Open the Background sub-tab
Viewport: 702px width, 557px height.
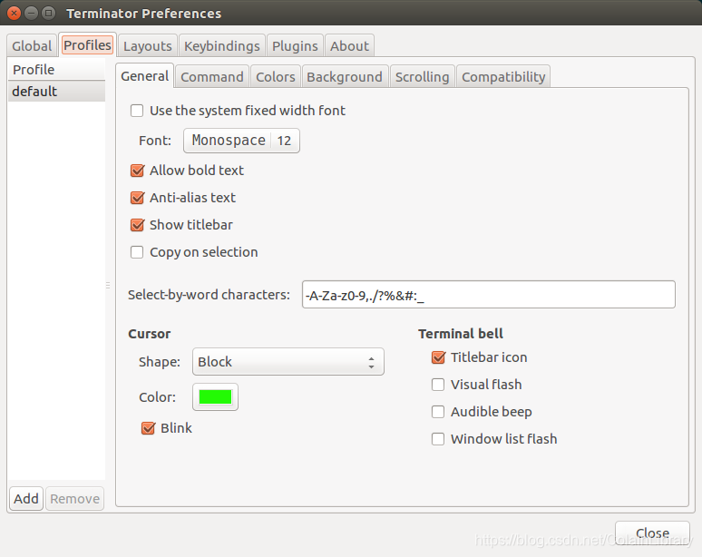(x=345, y=76)
